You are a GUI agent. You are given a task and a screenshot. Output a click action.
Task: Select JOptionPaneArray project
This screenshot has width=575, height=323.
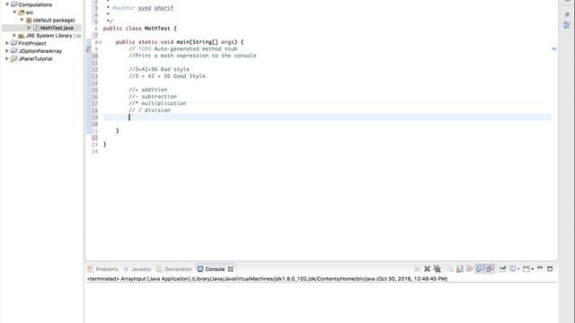pyautogui.click(x=40, y=51)
